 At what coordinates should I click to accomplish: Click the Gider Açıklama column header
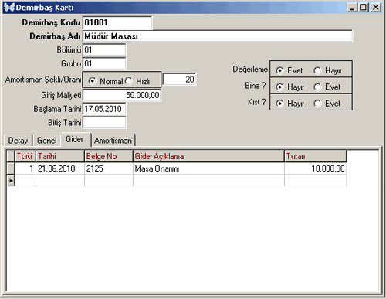coord(209,156)
